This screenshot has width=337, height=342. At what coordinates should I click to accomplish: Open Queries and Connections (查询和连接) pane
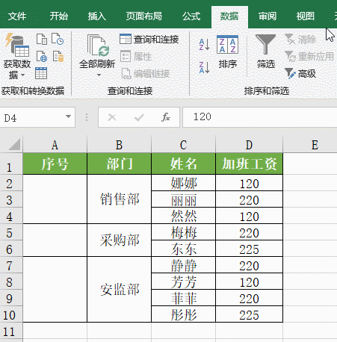click(x=149, y=39)
